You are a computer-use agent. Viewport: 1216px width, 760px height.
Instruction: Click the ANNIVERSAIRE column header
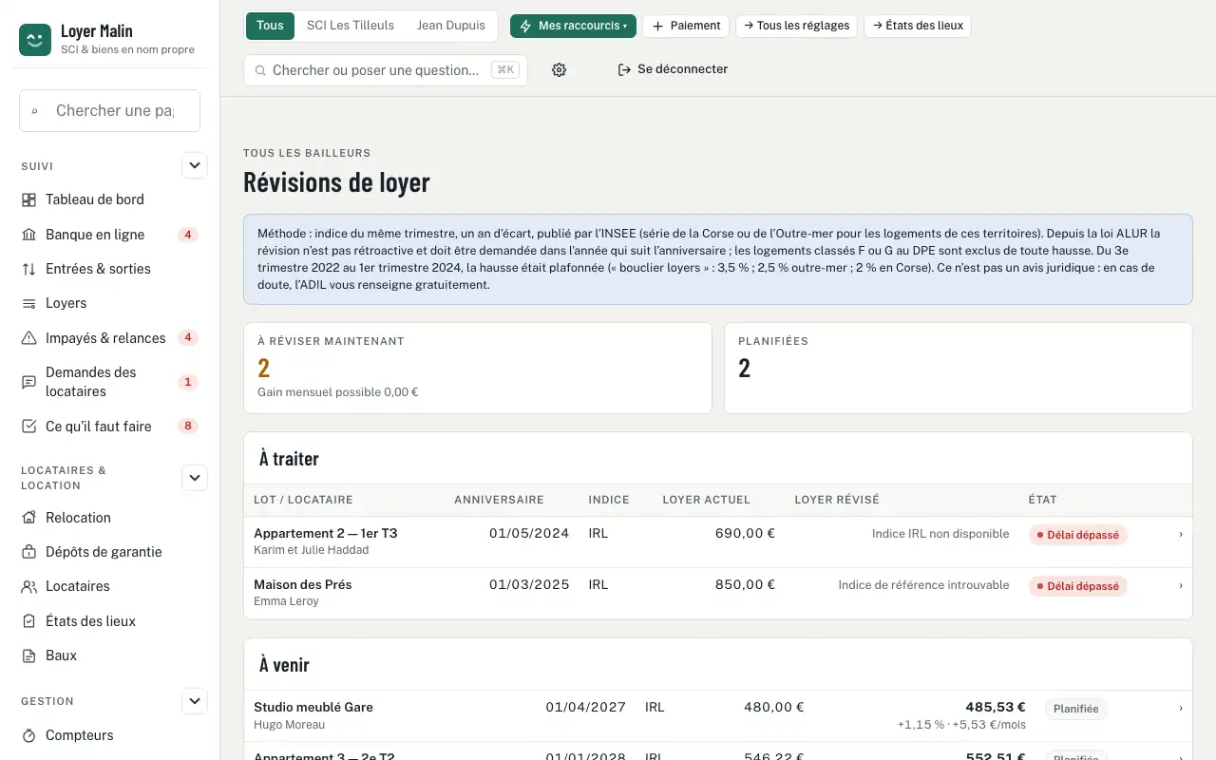(499, 500)
